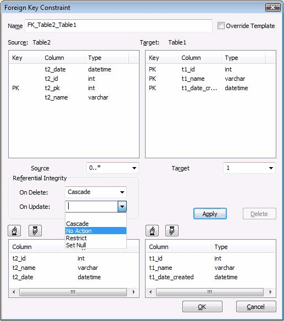
Task: Select the t1_date_cr... row in Target list
Action: point(210,88)
